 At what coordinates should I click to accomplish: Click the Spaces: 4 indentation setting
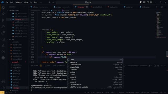point(99,92)
